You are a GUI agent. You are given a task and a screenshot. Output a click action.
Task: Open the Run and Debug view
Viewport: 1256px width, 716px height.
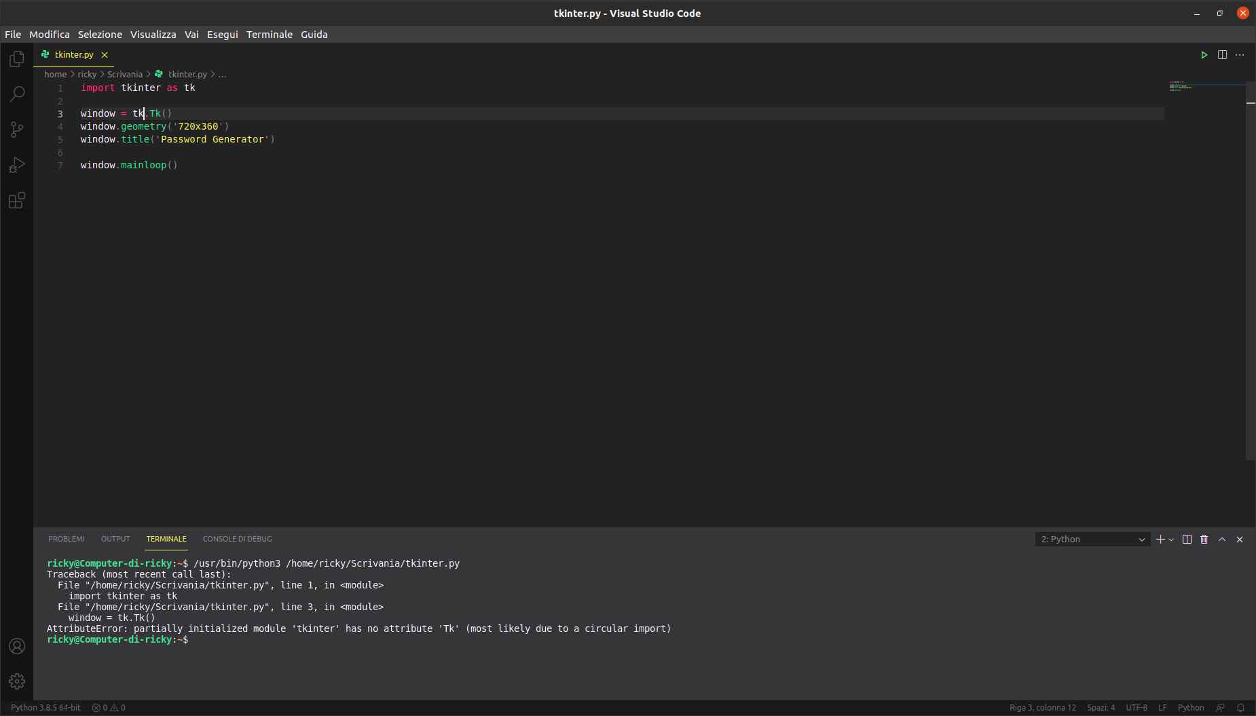(17, 165)
